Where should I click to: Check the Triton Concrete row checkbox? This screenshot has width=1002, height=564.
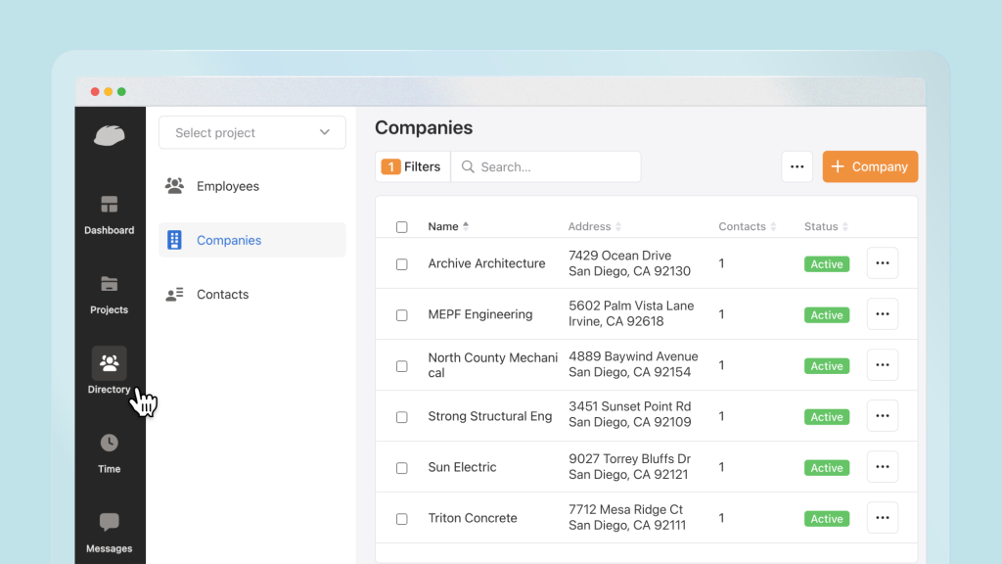pyautogui.click(x=402, y=519)
